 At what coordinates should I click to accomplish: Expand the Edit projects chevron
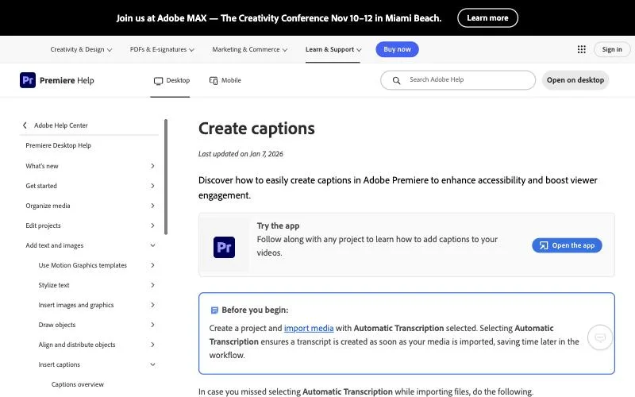click(x=152, y=225)
